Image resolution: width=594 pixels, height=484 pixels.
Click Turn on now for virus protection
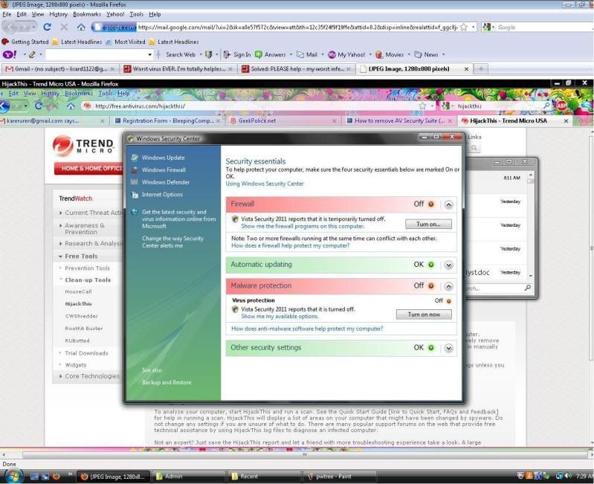pos(424,314)
